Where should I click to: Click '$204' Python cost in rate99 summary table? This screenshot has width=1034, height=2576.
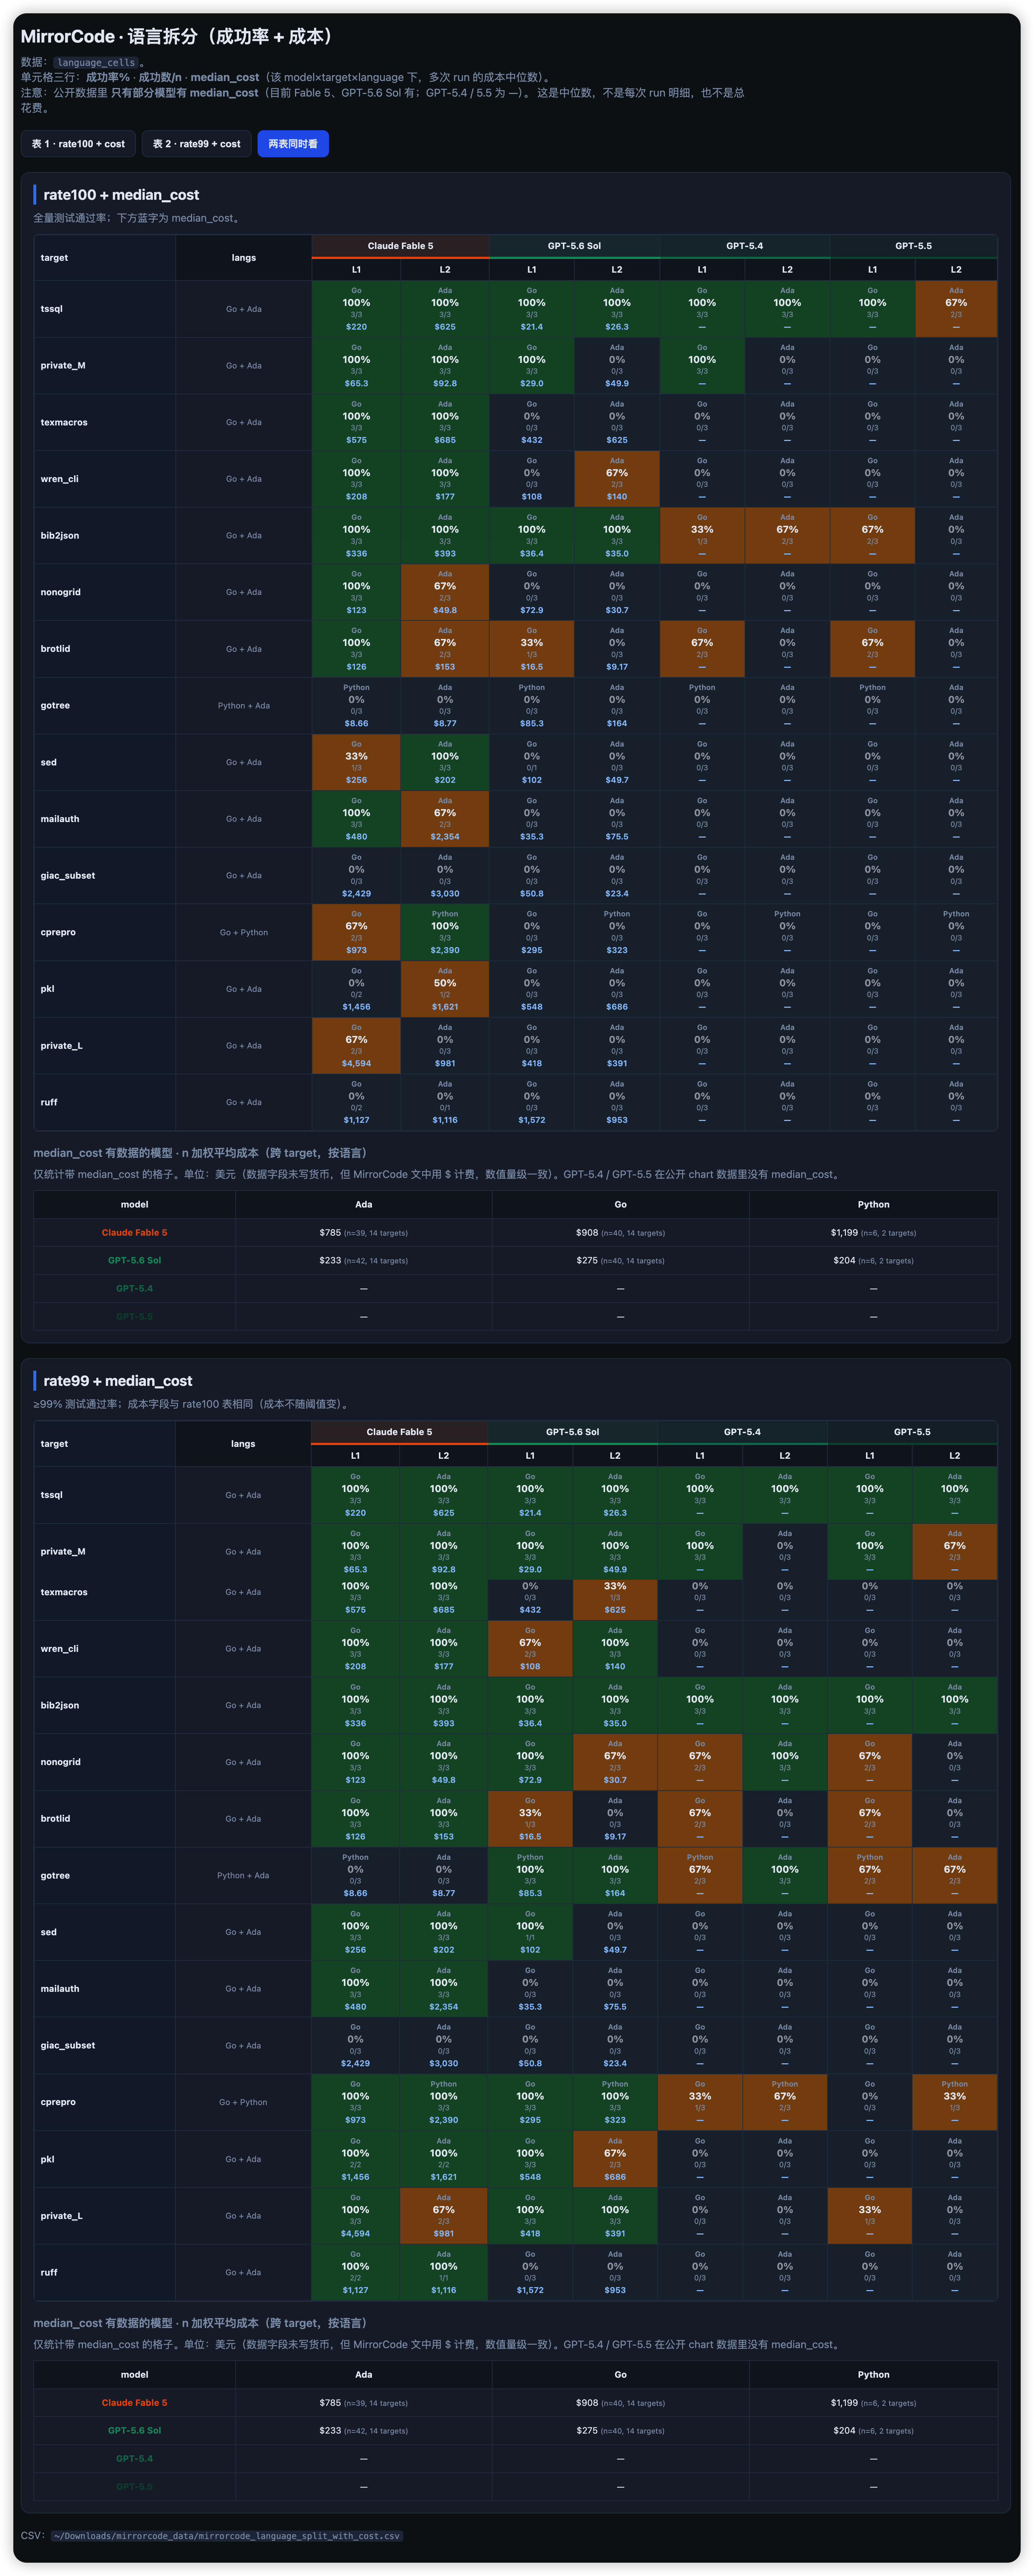click(x=845, y=2431)
